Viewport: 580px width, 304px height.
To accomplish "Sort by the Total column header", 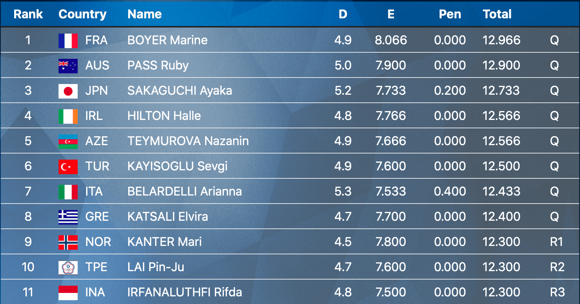I will (x=497, y=14).
